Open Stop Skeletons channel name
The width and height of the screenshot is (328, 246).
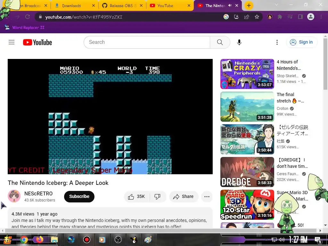[x=287, y=76]
